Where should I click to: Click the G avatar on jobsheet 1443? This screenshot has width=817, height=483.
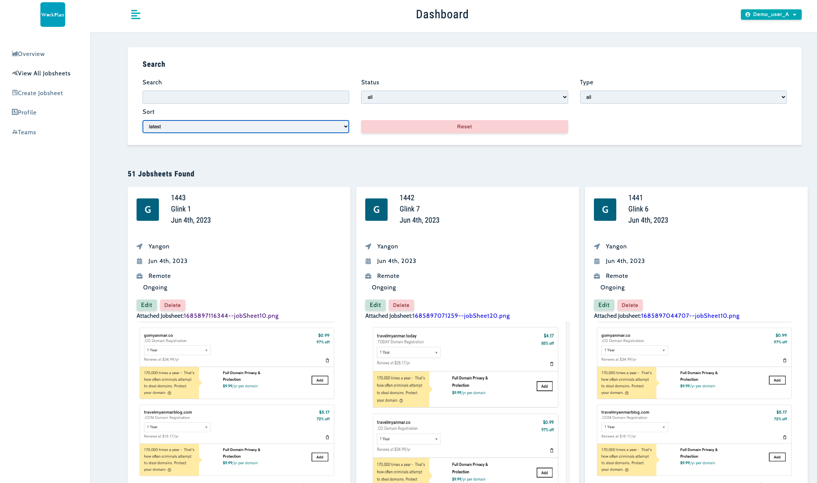pos(148,210)
